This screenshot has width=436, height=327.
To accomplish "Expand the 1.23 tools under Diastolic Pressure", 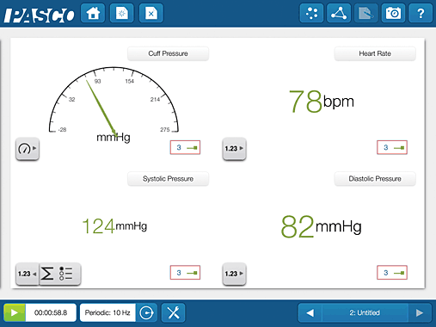I will (234, 274).
